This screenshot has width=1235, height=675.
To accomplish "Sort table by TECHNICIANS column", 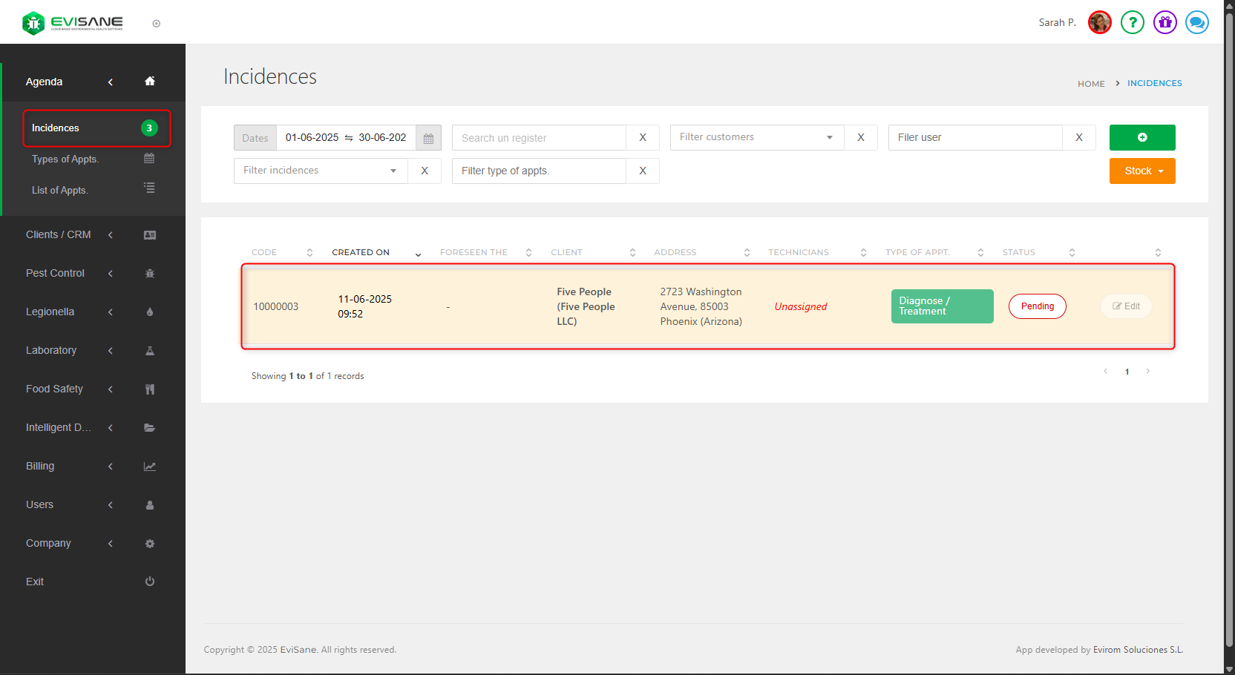I will point(817,252).
